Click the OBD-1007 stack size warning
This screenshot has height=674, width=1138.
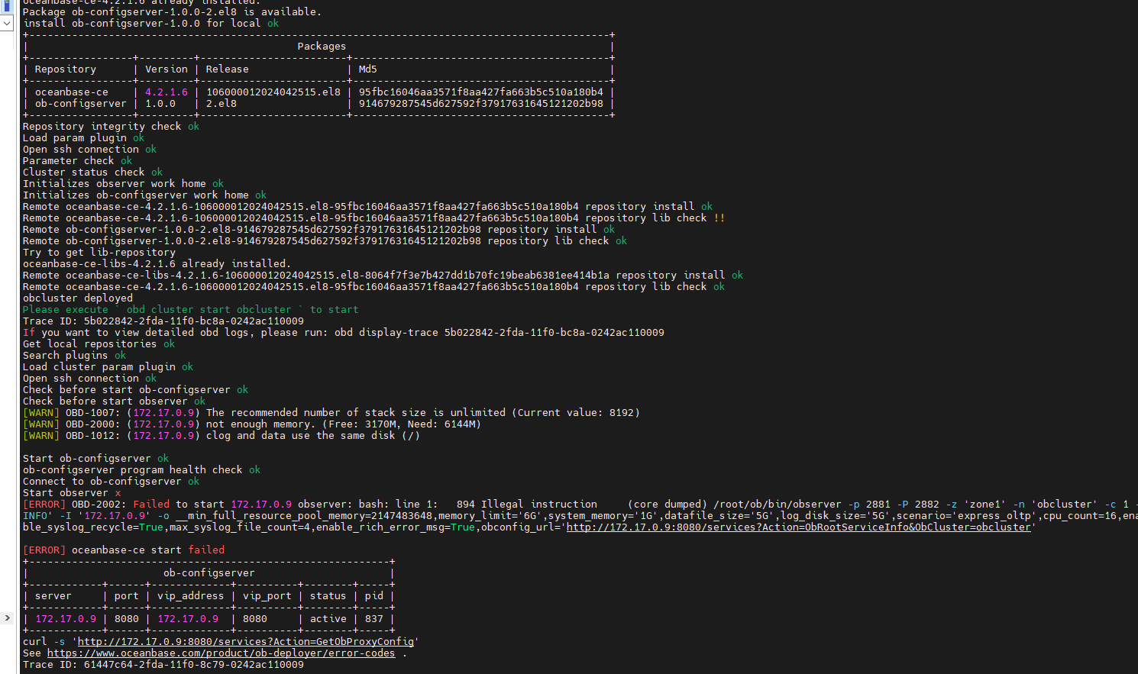[x=331, y=413]
